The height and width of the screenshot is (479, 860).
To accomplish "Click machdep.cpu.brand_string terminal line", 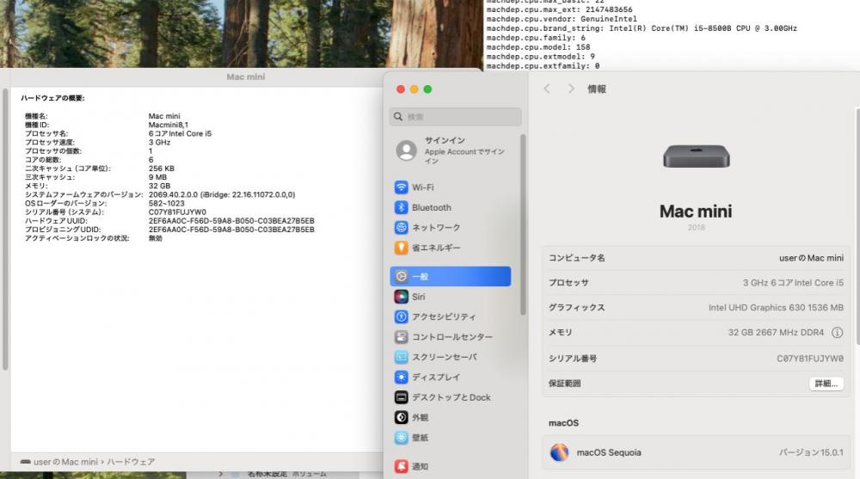I will pyautogui.click(x=642, y=28).
